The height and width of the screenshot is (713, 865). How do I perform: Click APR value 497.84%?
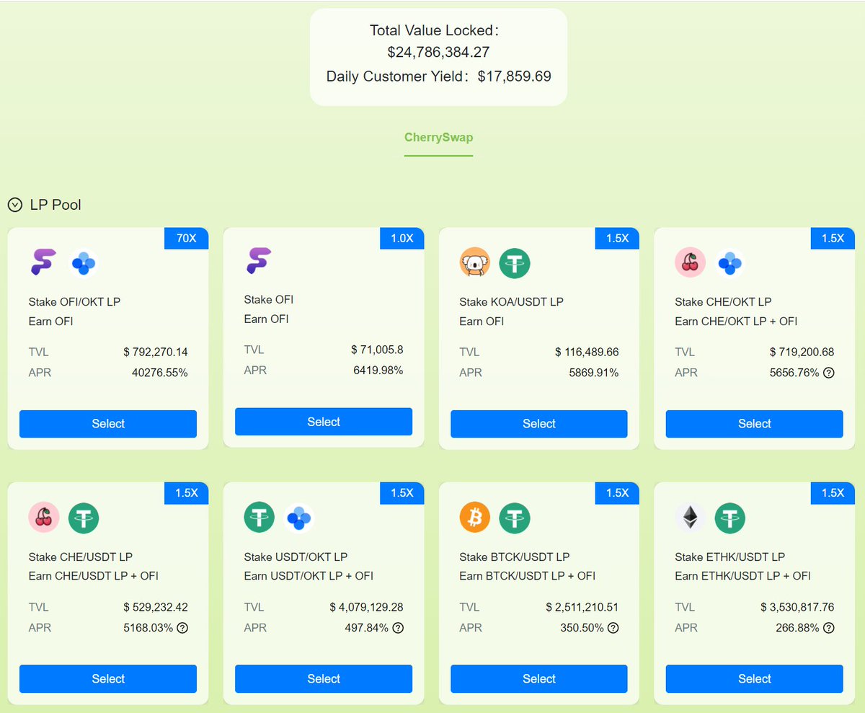pyautogui.click(x=367, y=627)
